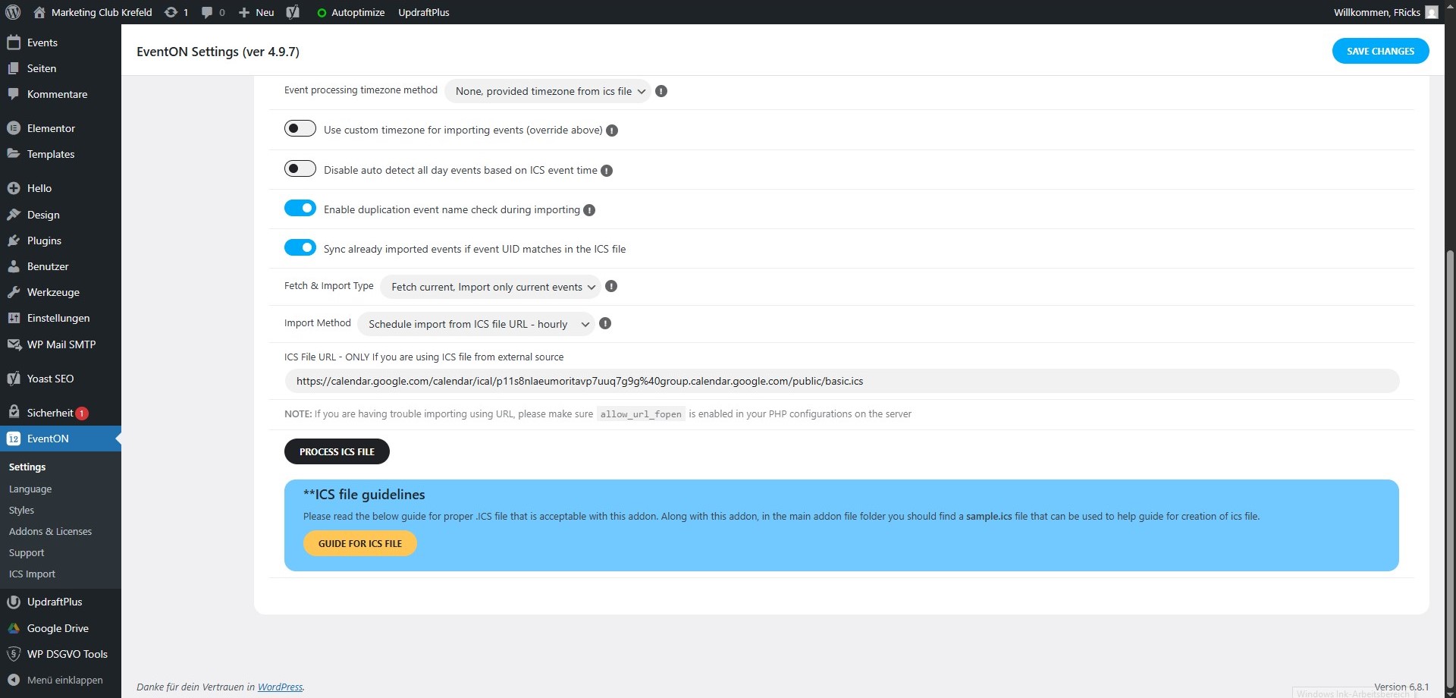Show info for Import Method
Screen dimensions: 1456x698
tap(605, 323)
